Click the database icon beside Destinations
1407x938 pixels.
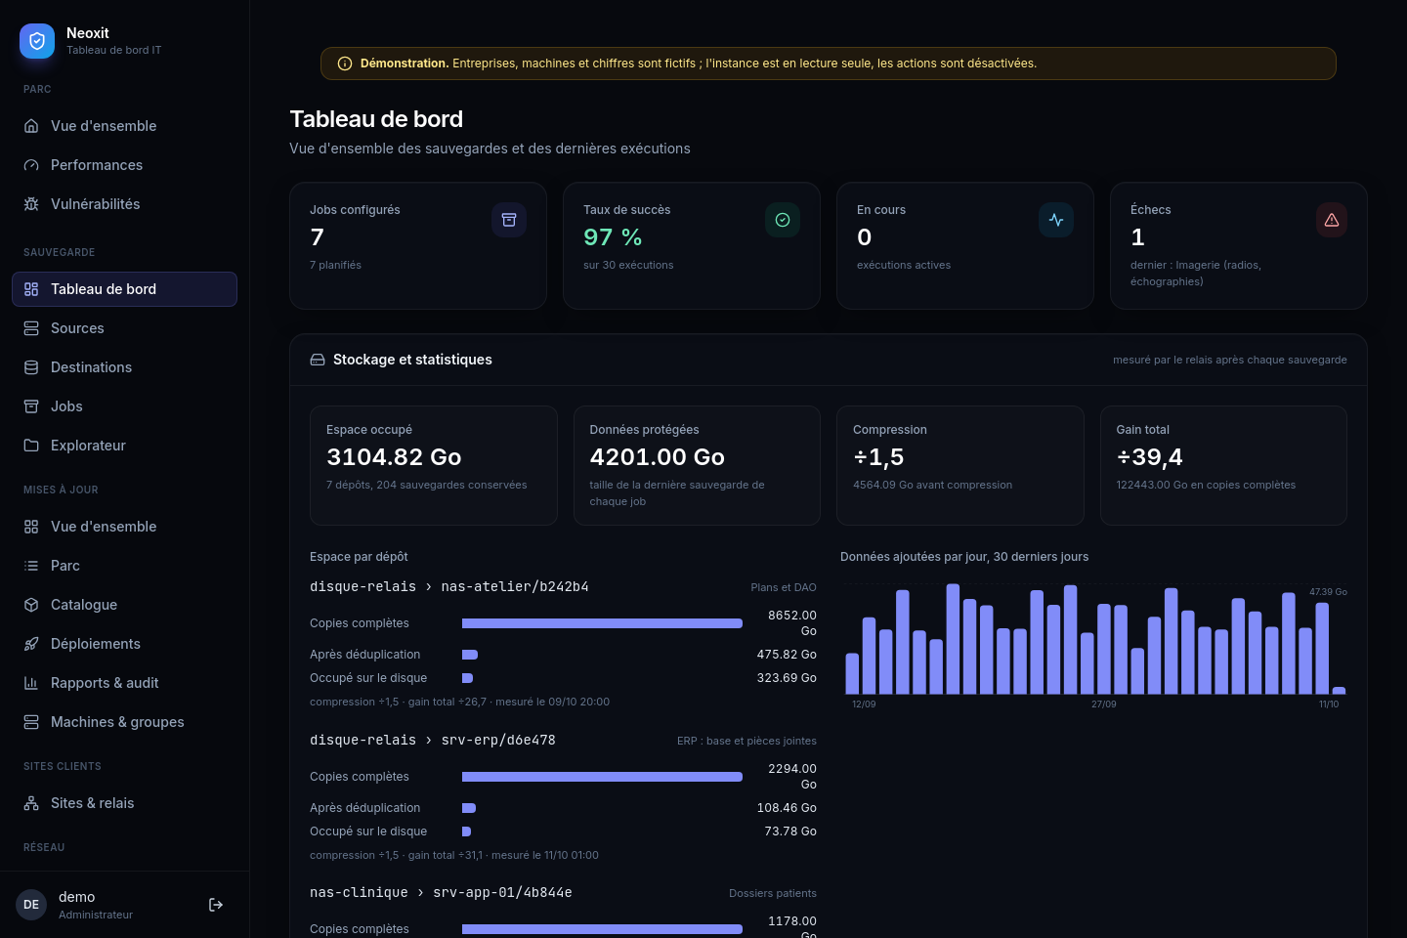point(31,367)
